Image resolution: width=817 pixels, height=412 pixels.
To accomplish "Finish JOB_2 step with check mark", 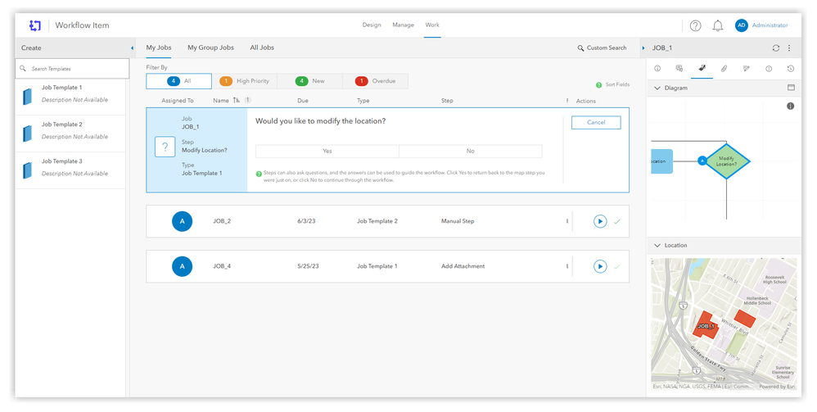I will (x=617, y=222).
